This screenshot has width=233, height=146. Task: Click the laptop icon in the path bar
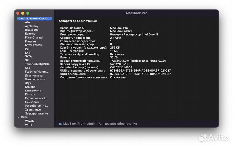point(60,124)
